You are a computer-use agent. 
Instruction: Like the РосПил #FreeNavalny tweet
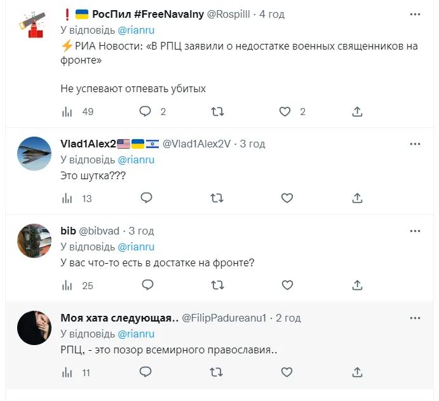point(285,112)
